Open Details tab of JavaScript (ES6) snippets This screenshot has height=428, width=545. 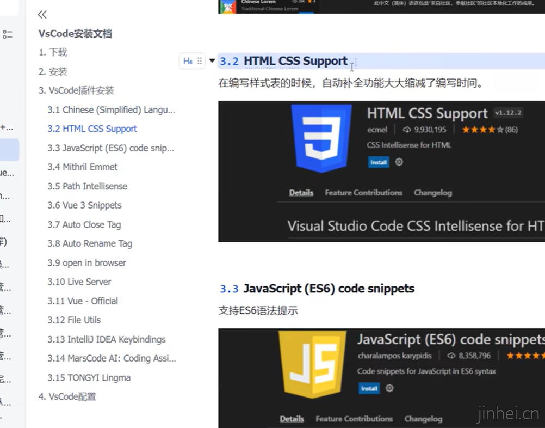coord(292,419)
